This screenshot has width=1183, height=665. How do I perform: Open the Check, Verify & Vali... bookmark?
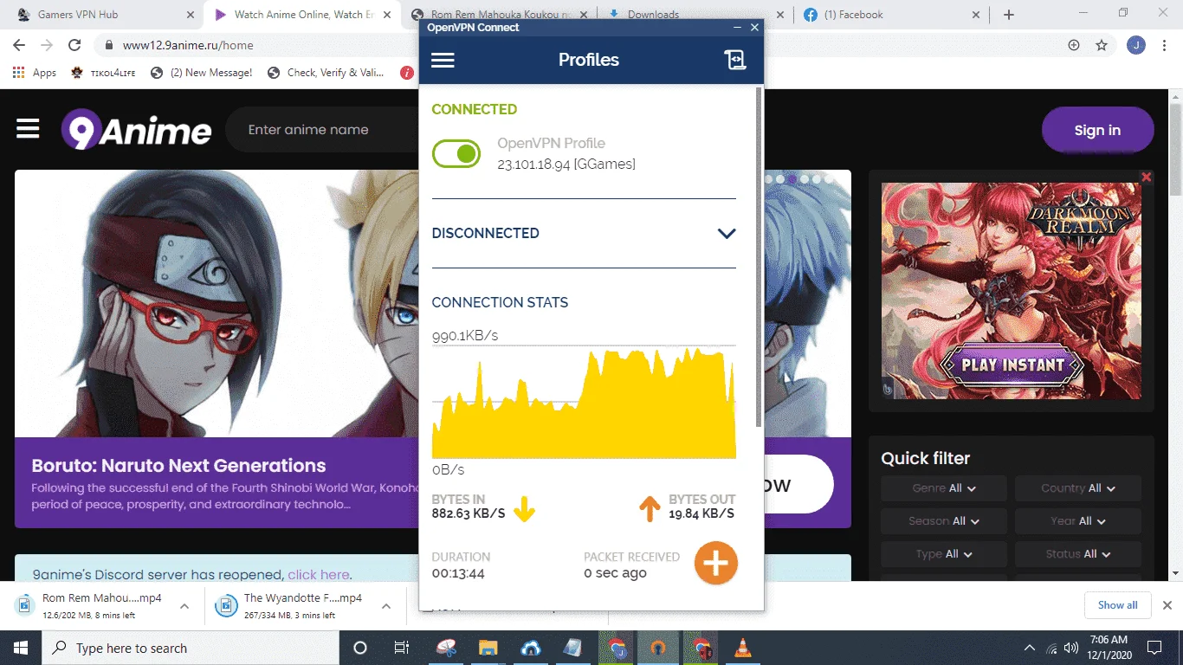click(326, 73)
